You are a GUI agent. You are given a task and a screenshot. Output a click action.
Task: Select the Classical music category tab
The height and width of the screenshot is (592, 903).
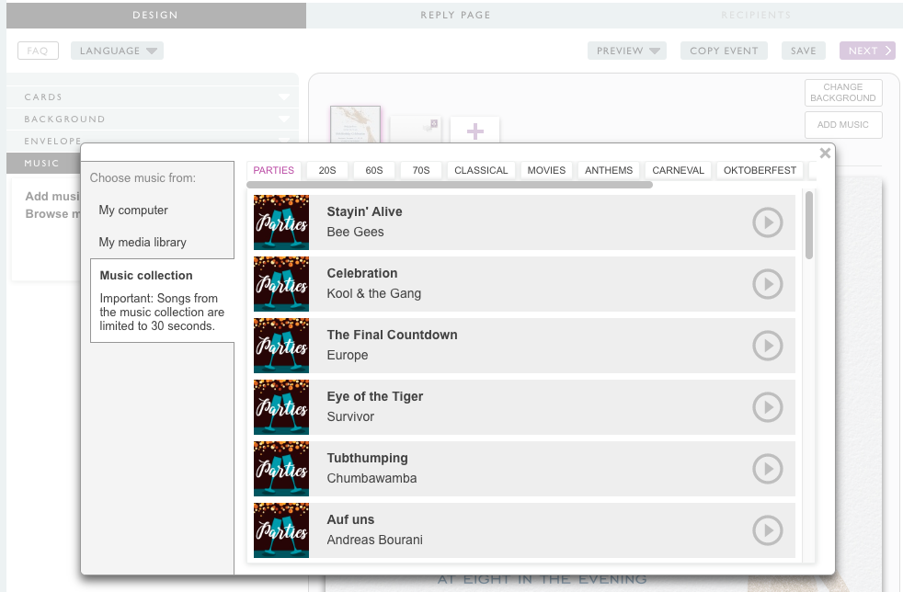[x=481, y=170]
